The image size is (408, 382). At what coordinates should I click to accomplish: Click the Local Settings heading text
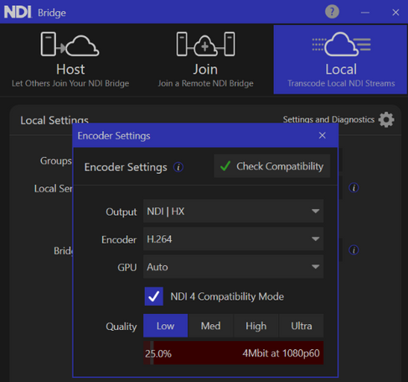pyautogui.click(x=54, y=120)
